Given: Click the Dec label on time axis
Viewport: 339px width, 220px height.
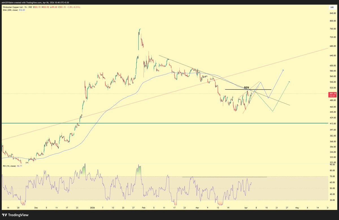Looking at the screenshot, I should (x=36, y=208).
